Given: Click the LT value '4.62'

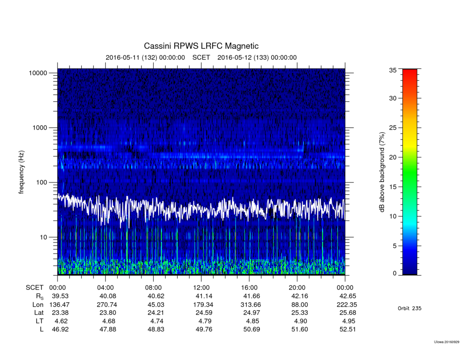Looking at the screenshot, I should click(61, 321).
